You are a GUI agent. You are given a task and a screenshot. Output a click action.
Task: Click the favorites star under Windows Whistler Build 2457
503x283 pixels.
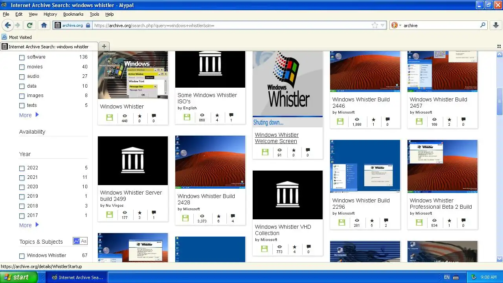pyautogui.click(x=449, y=119)
